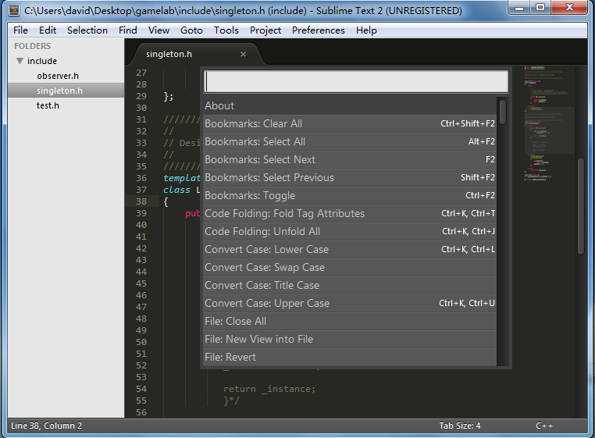Click the Sublime Text title bar icon
This screenshot has height=438, width=595.
[13, 11]
